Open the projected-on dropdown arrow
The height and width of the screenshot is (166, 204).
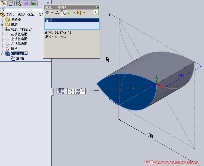[x=84, y=13]
